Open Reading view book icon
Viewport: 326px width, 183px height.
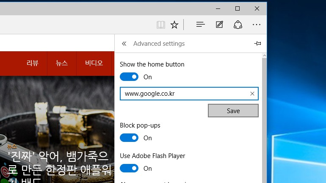(x=161, y=25)
